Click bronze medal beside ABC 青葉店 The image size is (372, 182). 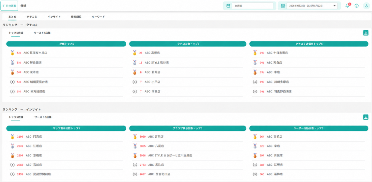[x=255, y=156]
